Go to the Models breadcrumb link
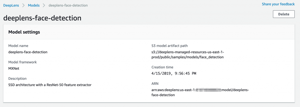The height and width of the screenshot is (107, 300). [34, 5]
